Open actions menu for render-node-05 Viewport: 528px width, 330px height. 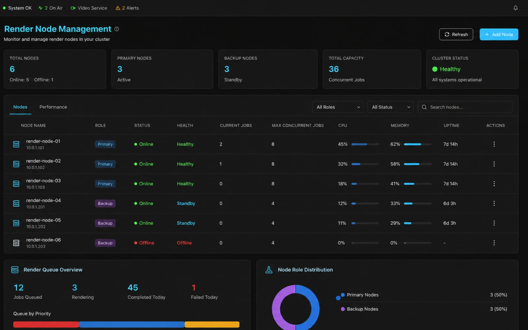[494, 223]
